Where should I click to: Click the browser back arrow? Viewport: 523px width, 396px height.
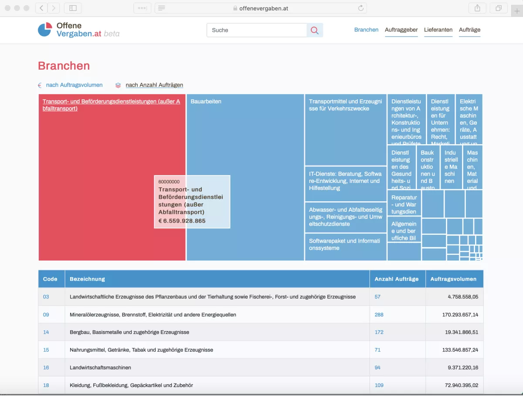coord(41,8)
